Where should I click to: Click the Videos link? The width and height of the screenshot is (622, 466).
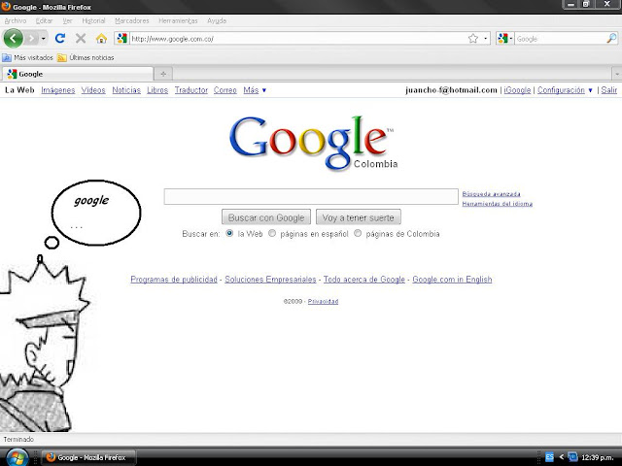[x=93, y=90]
